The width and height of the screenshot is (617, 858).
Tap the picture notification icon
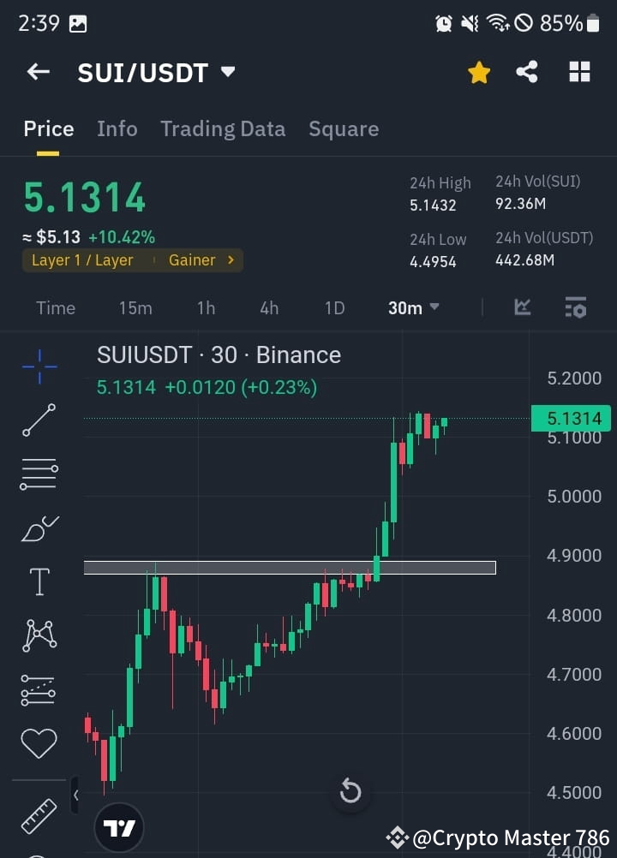coord(78,23)
